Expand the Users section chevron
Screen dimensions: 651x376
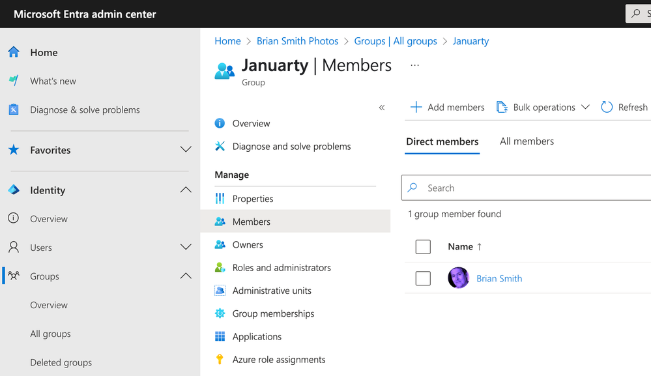click(x=186, y=247)
